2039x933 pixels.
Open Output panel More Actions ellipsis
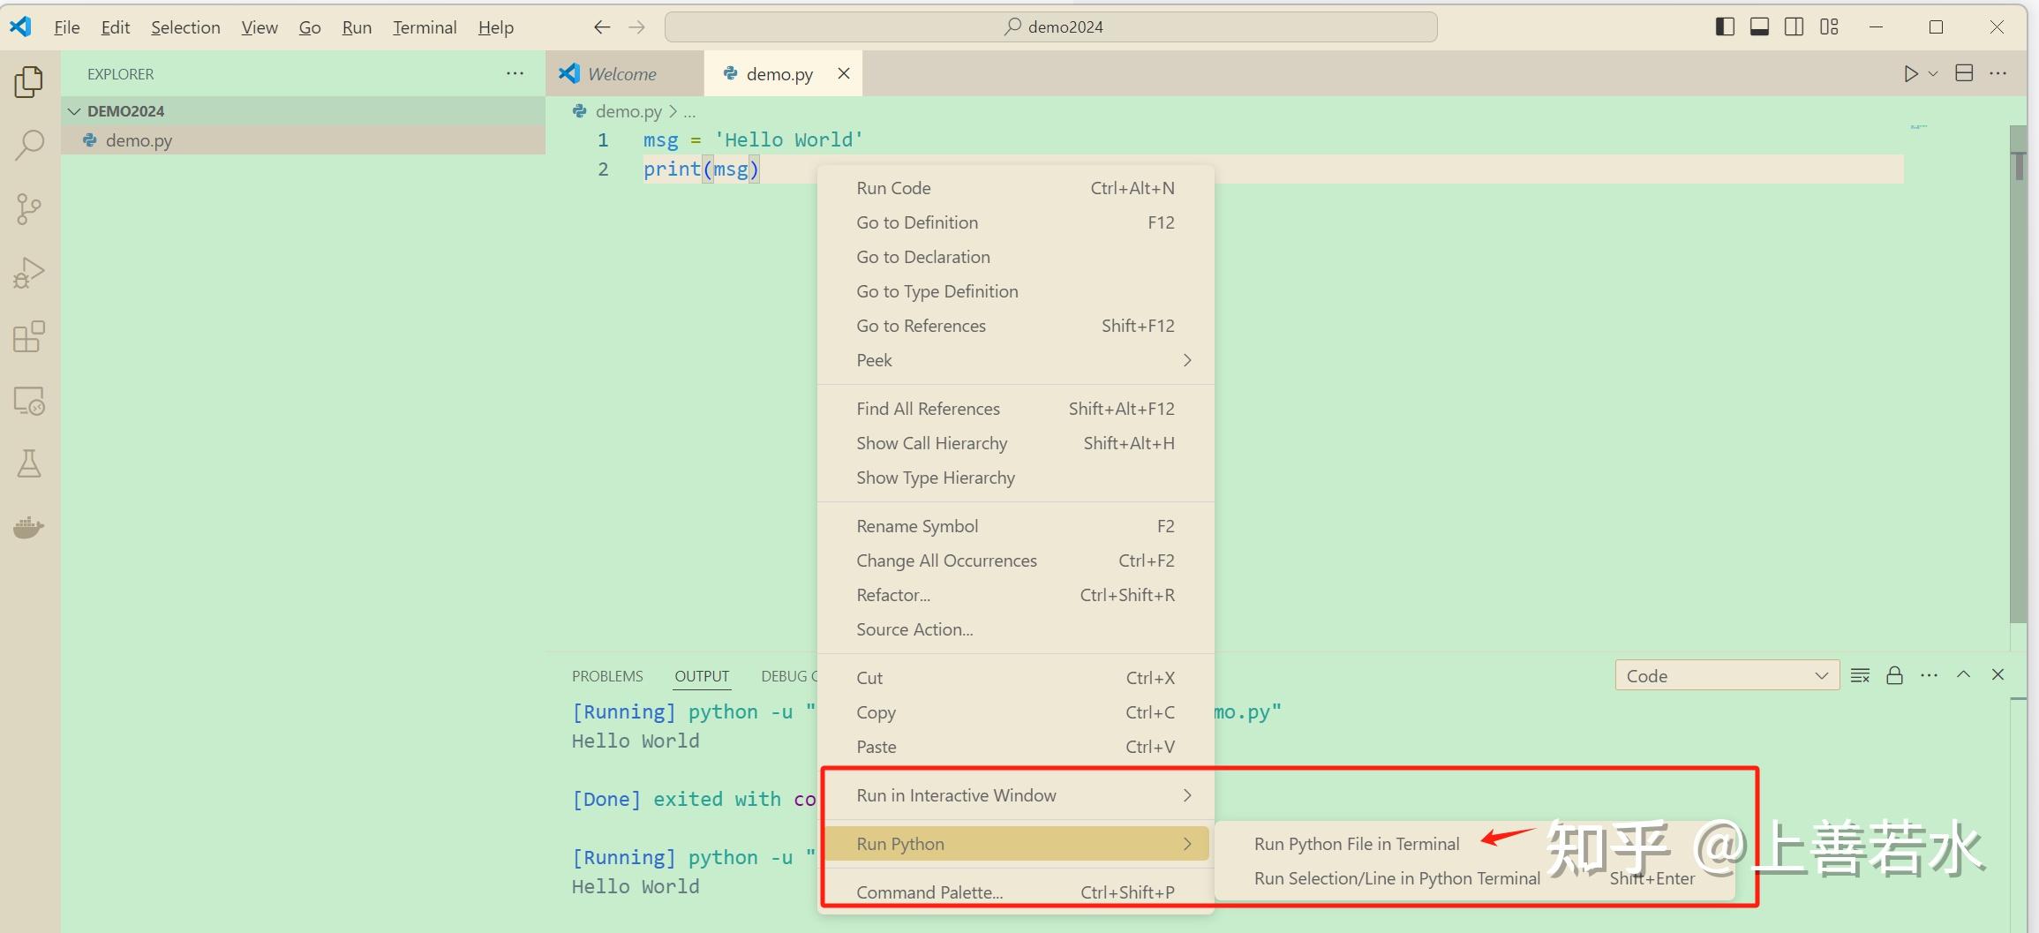[x=1930, y=675]
